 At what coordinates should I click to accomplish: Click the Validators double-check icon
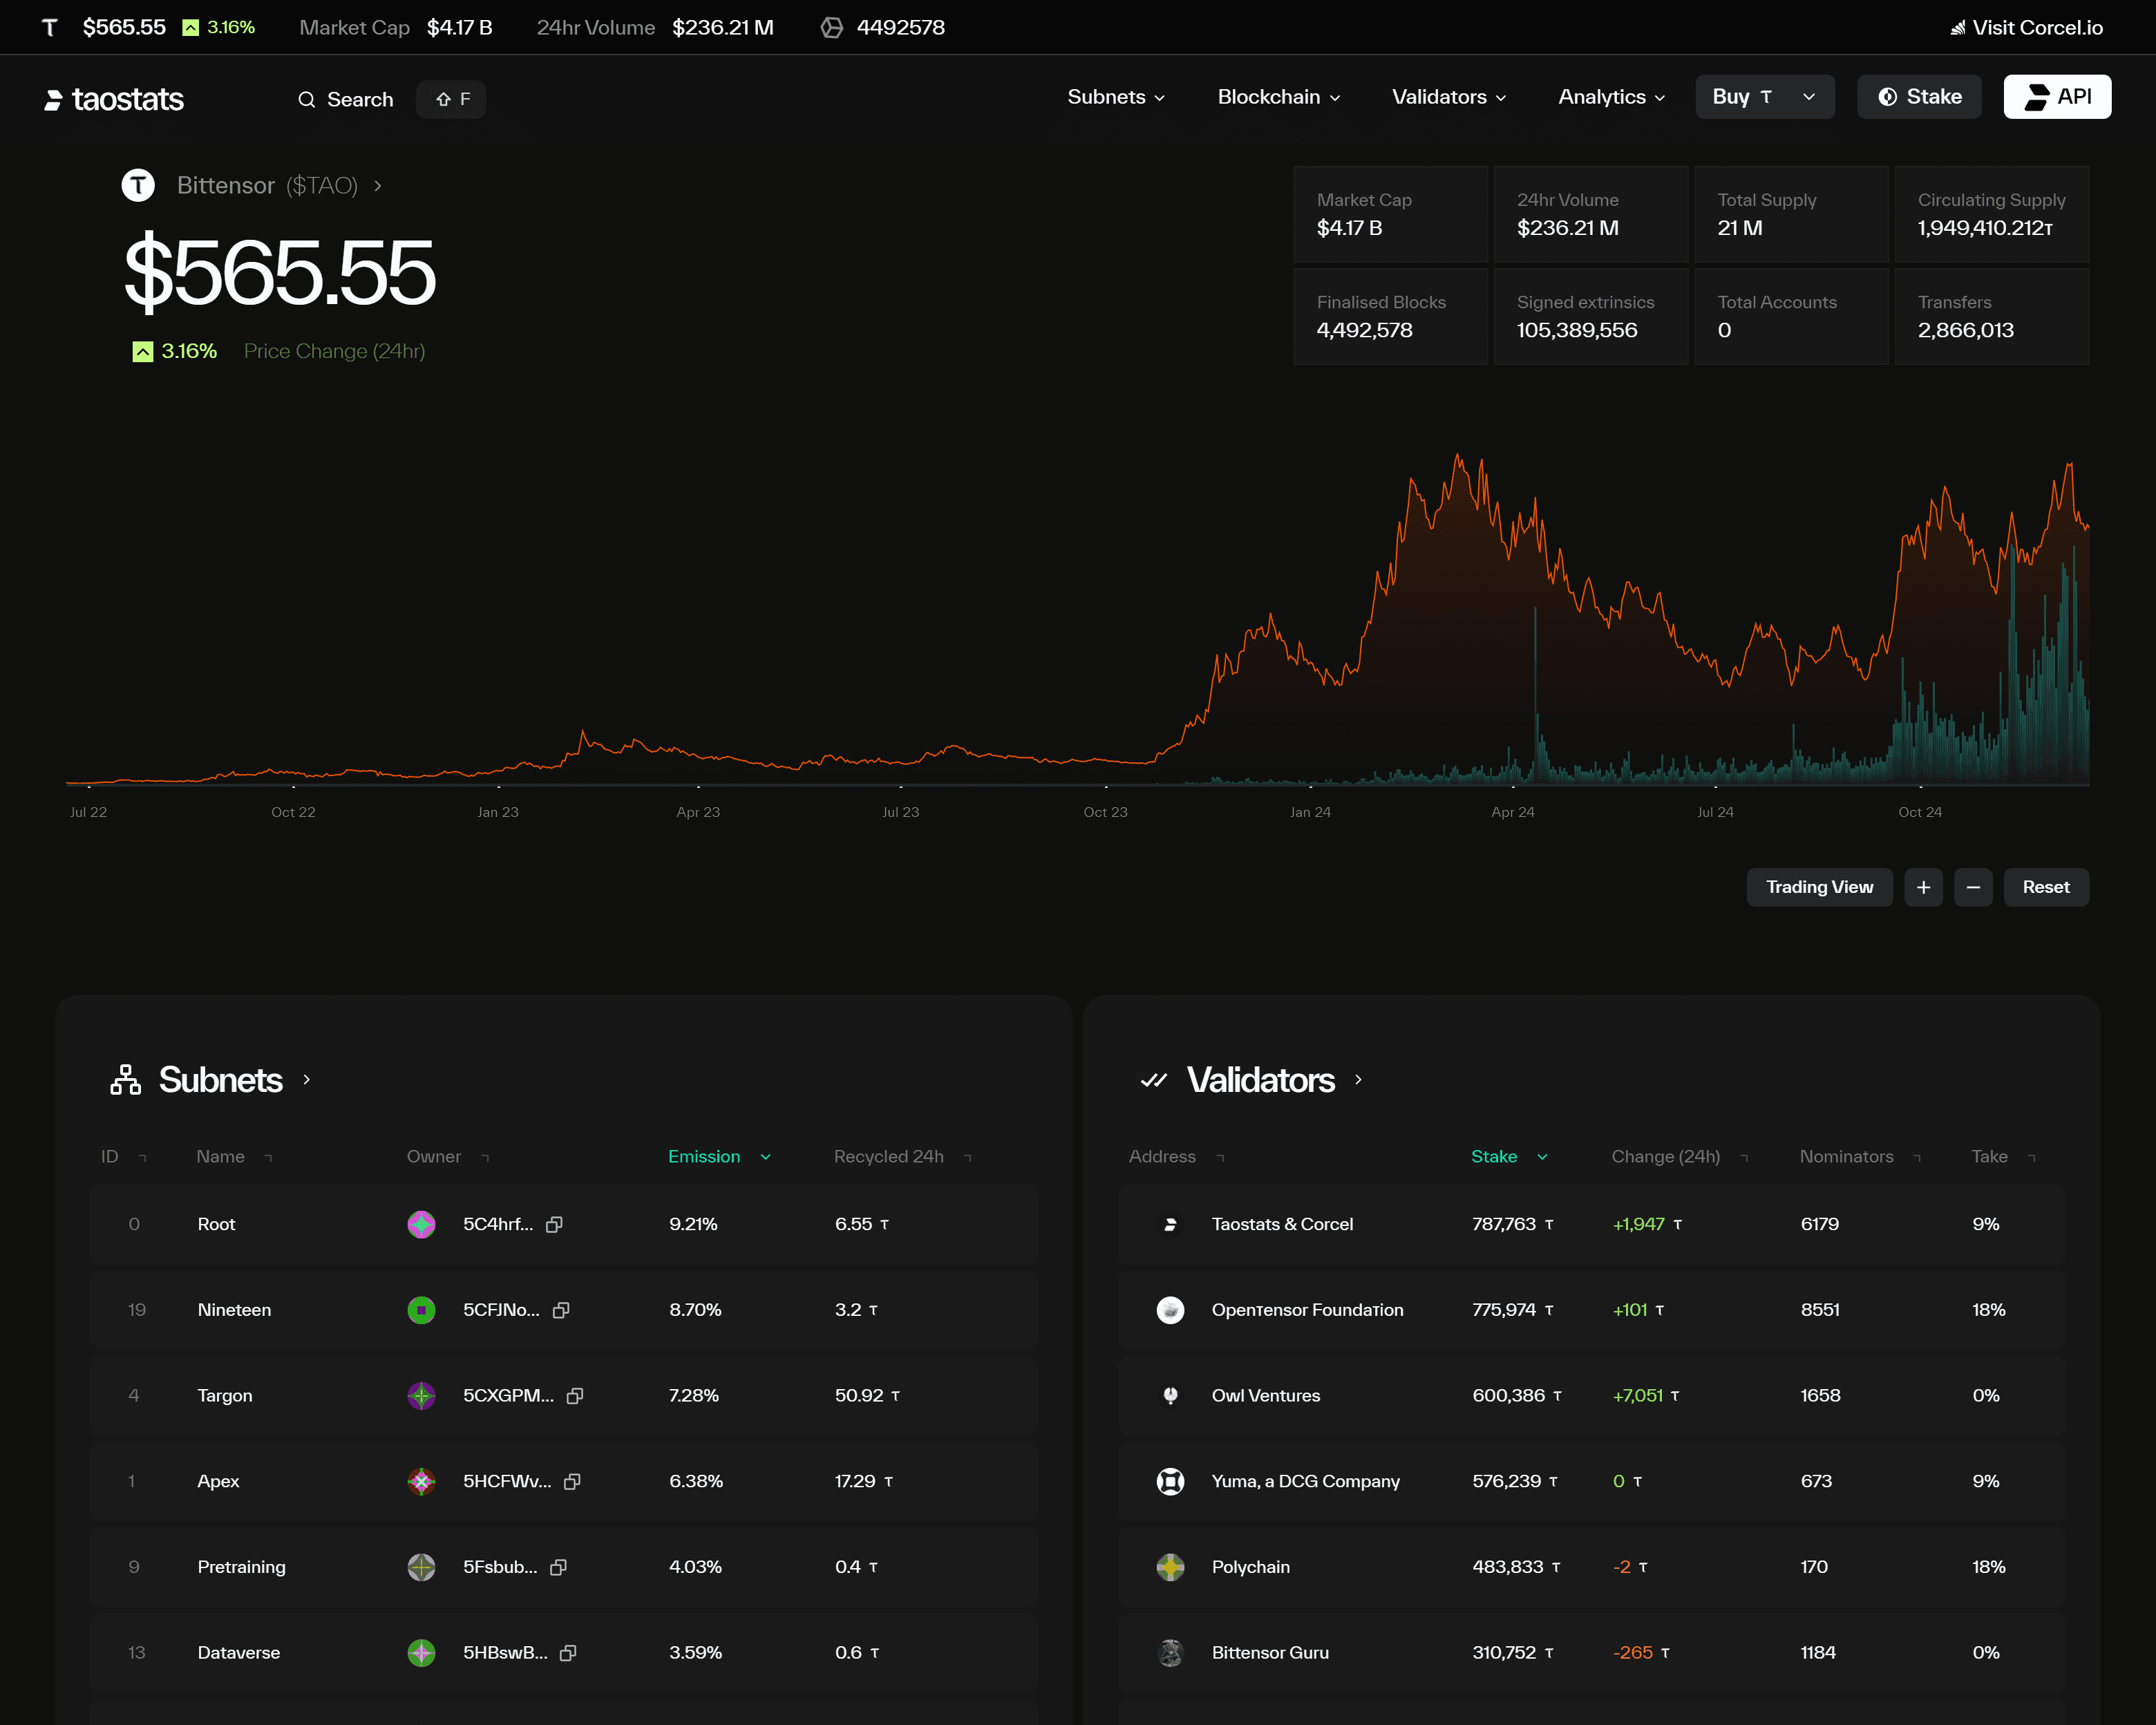pos(1154,1080)
